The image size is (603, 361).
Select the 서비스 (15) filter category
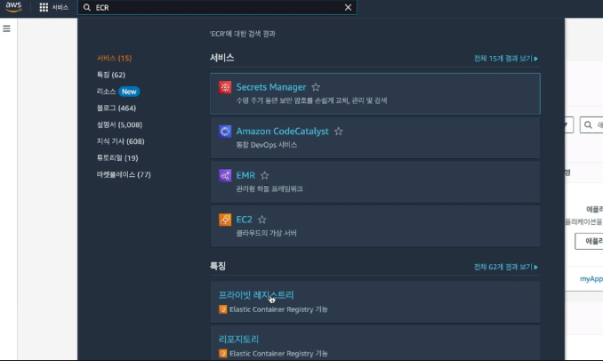click(114, 58)
